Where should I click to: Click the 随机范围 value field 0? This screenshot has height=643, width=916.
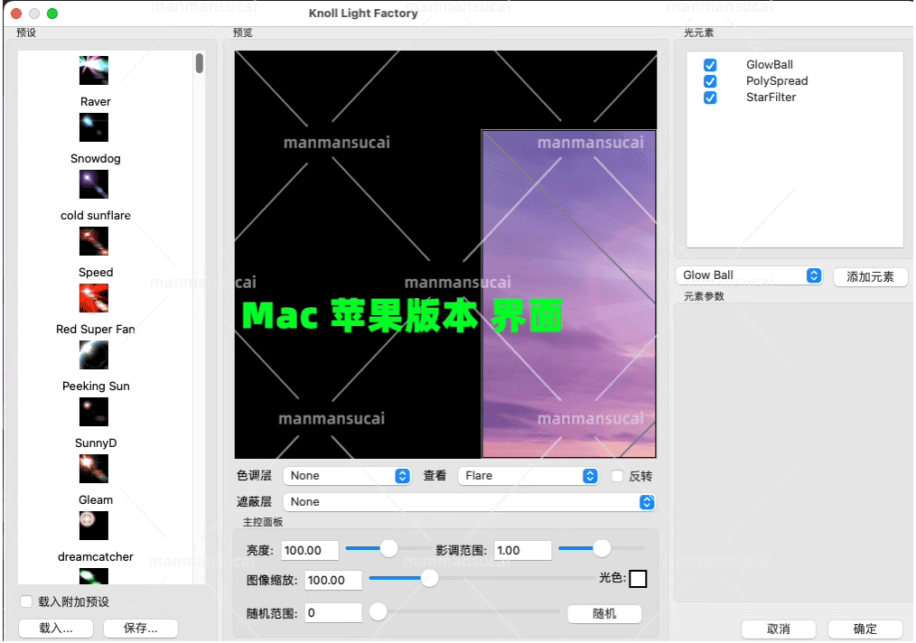[x=333, y=613]
